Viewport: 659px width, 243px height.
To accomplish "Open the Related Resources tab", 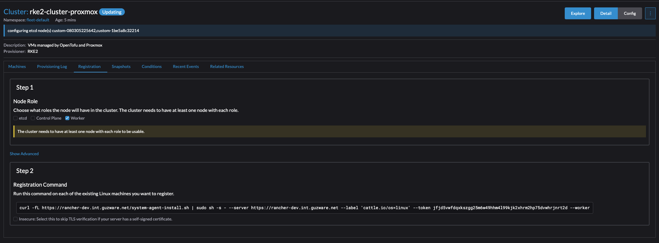I will (227, 66).
